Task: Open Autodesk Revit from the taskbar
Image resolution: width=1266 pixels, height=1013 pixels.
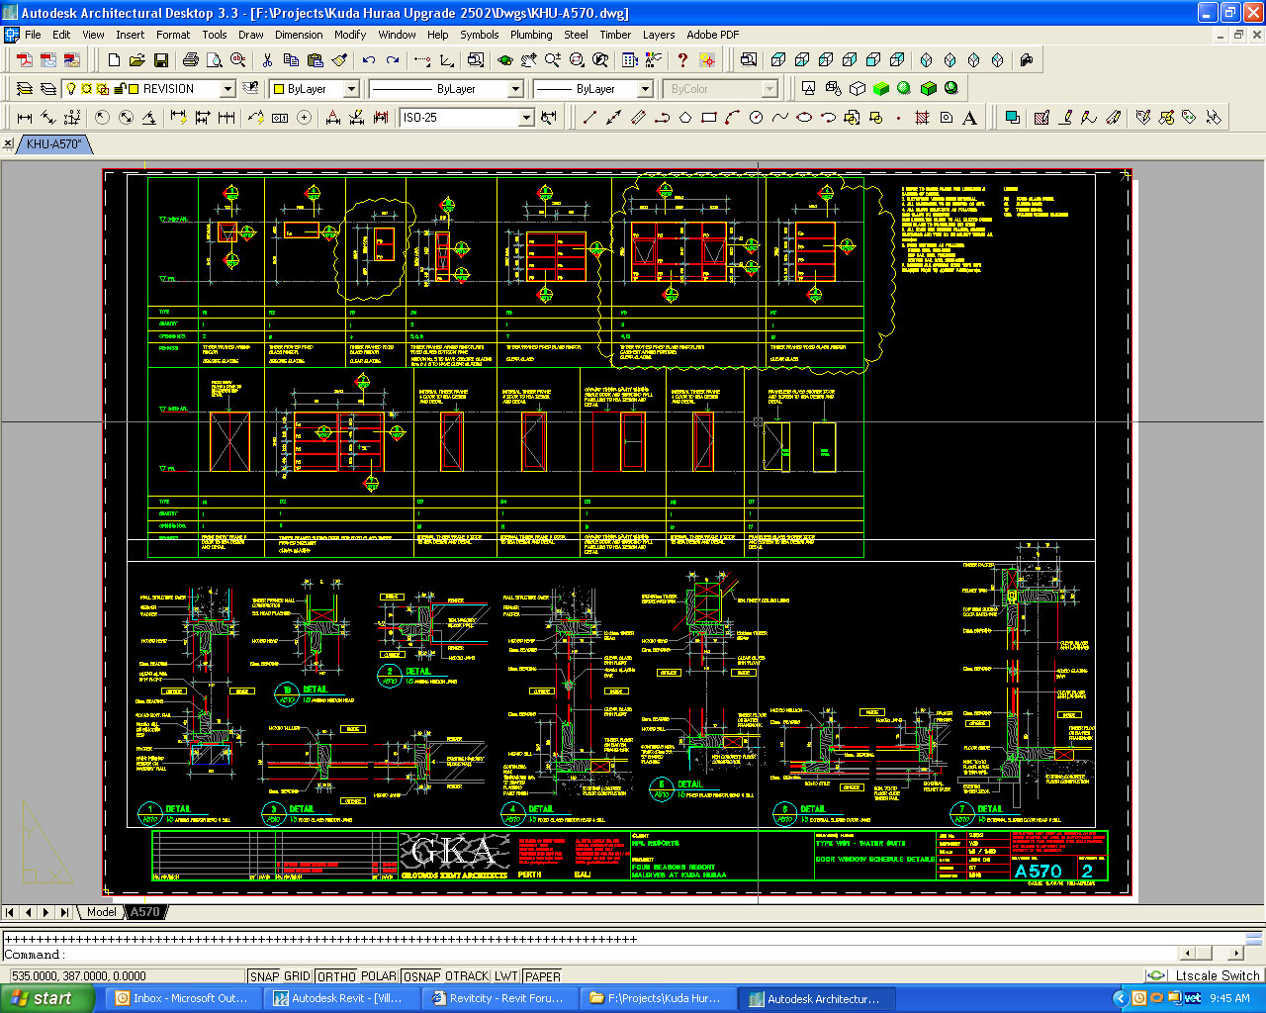Action: coord(338,998)
